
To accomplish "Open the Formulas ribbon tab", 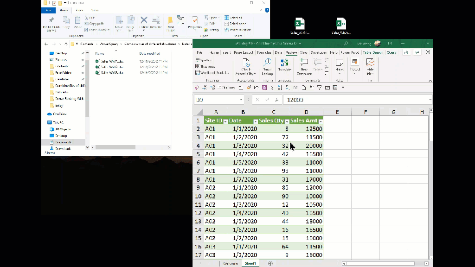I will [264, 52].
